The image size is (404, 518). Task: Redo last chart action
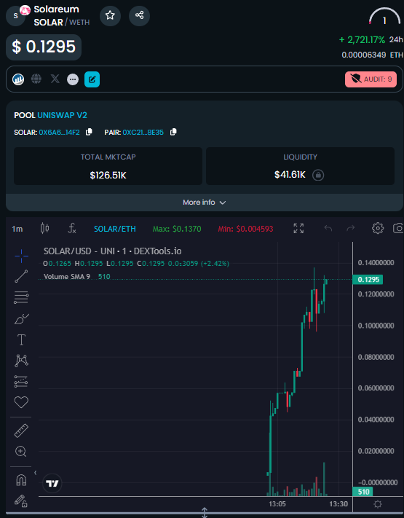point(351,228)
